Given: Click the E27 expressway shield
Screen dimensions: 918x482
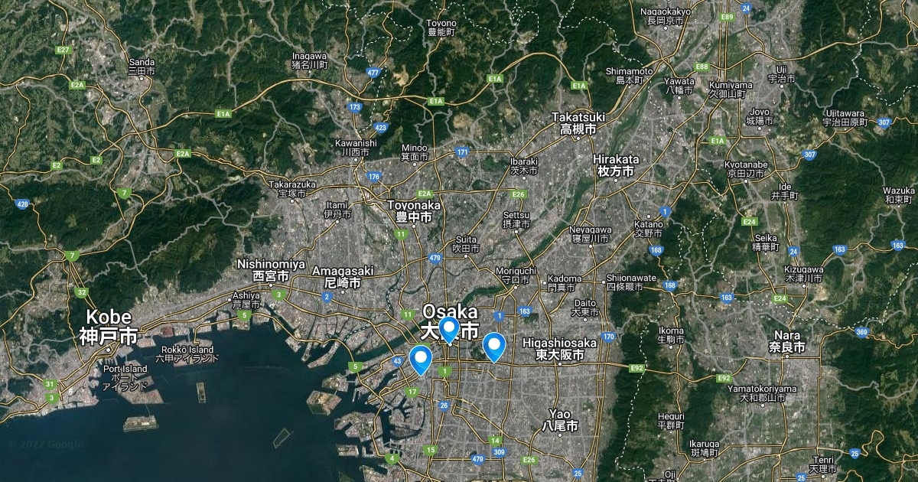Looking at the screenshot, I should click(x=63, y=50).
